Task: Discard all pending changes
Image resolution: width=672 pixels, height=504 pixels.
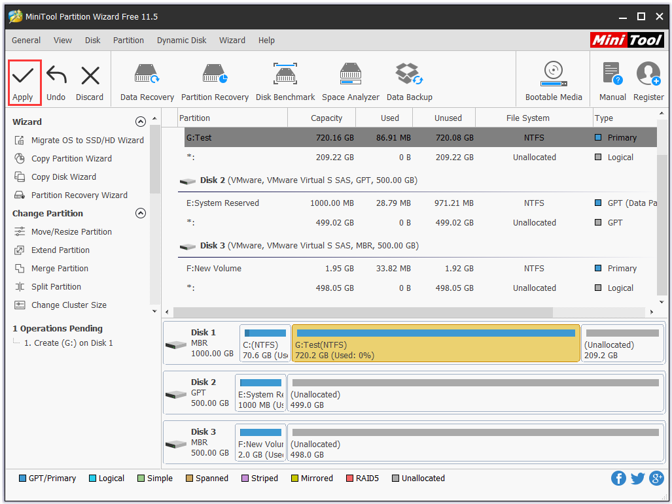Action: point(90,82)
